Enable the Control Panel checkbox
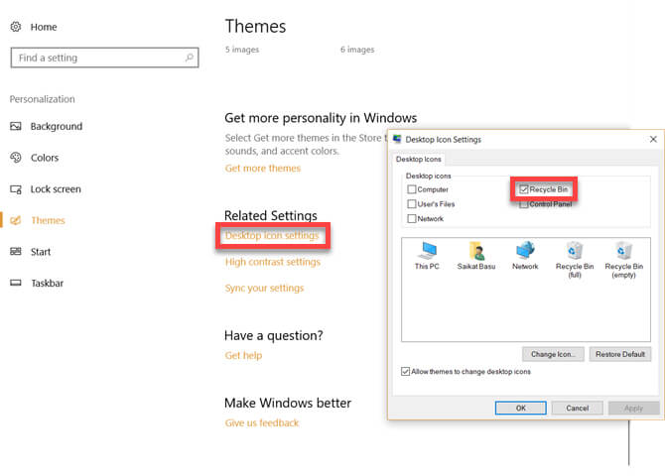 (524, 204)
